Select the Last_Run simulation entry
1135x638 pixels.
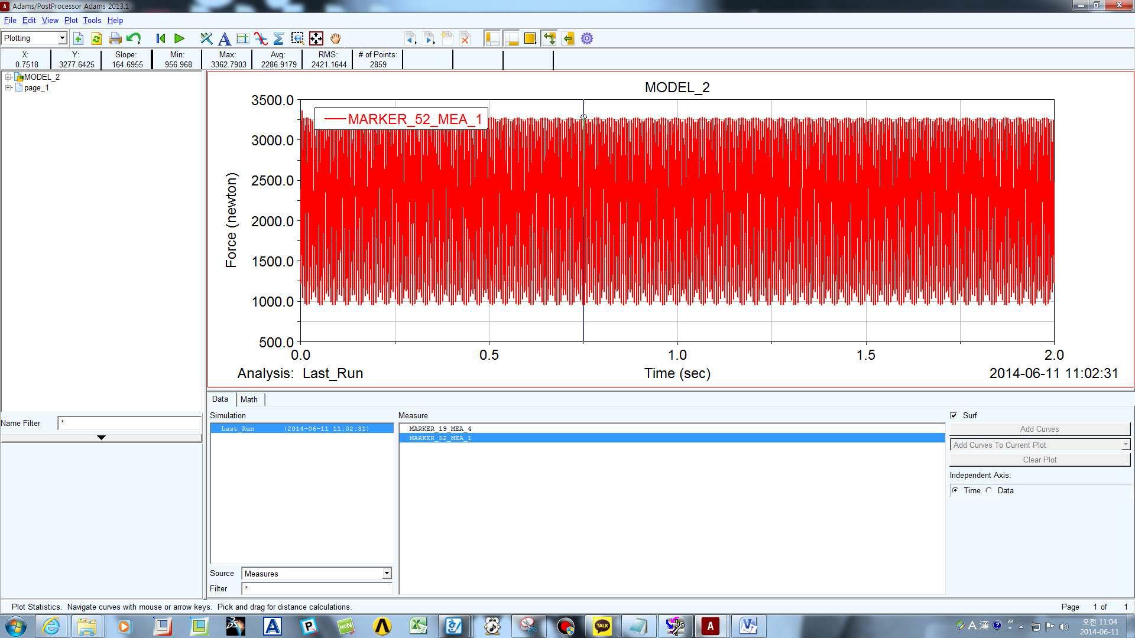click(302, 428)
